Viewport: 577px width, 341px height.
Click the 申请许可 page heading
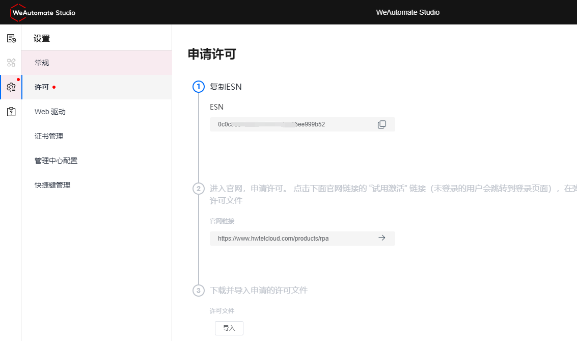click(x=212, y=54)
